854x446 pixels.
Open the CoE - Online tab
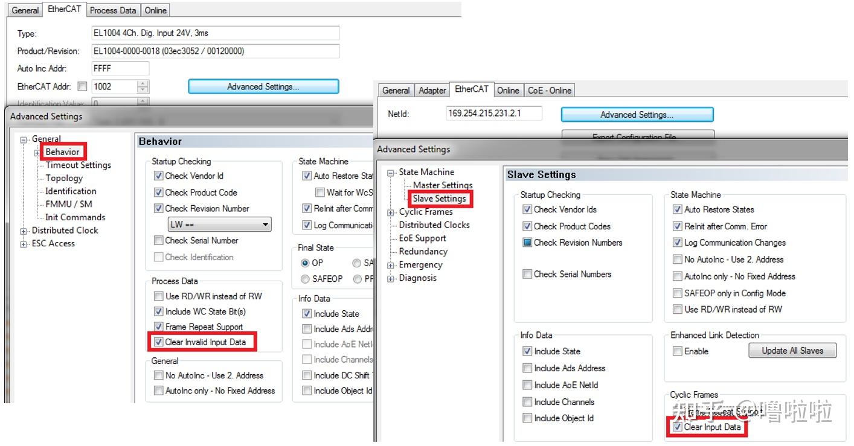549,91
